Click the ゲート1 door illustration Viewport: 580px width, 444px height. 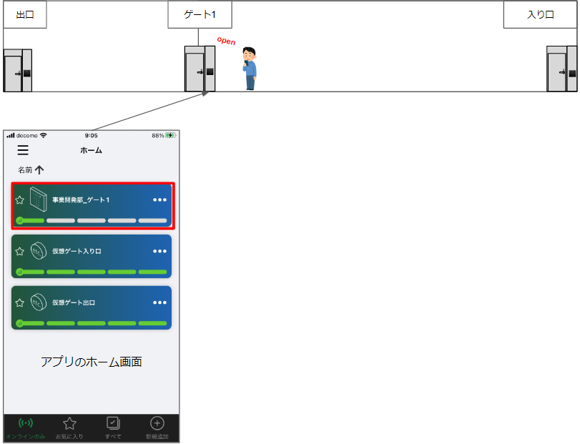pyautogui.click(x=200, y=69)
